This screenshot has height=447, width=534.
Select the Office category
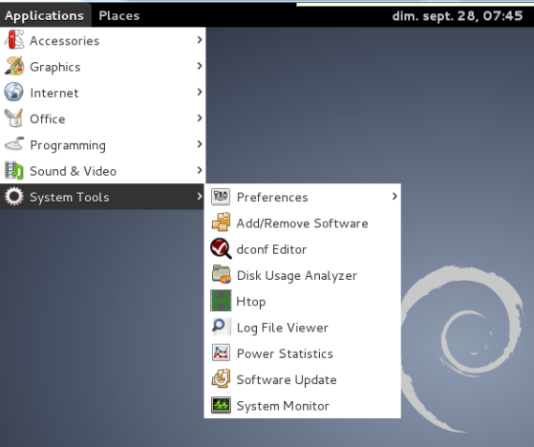[x=102, y=118]
